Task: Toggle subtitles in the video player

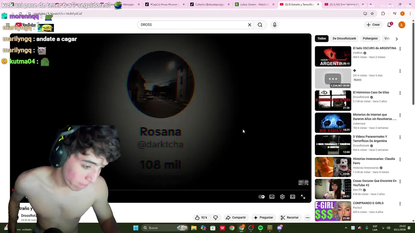Action: tap(272, 197)
